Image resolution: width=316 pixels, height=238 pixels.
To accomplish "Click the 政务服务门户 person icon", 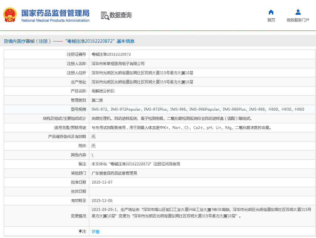I will point(298,12).
